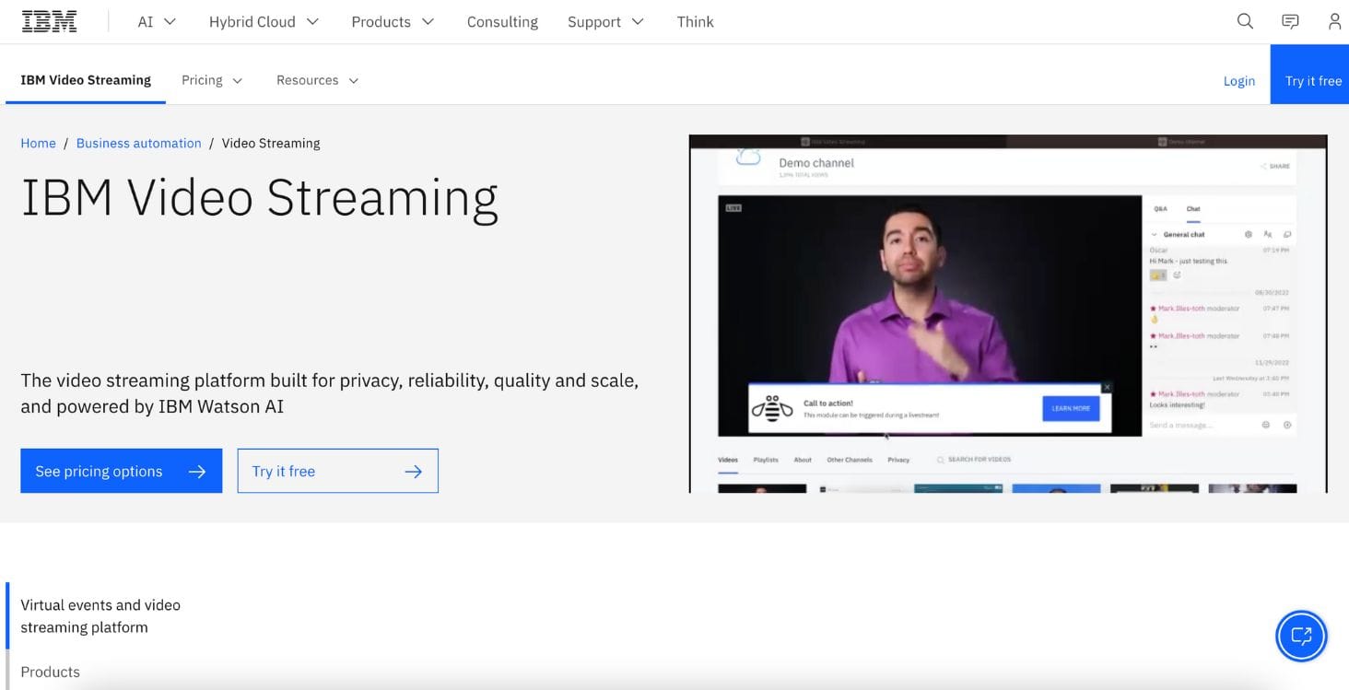This screenshot has width=1349, height=690.
Task: Expand the Support menu
Action: coord(605,21)
